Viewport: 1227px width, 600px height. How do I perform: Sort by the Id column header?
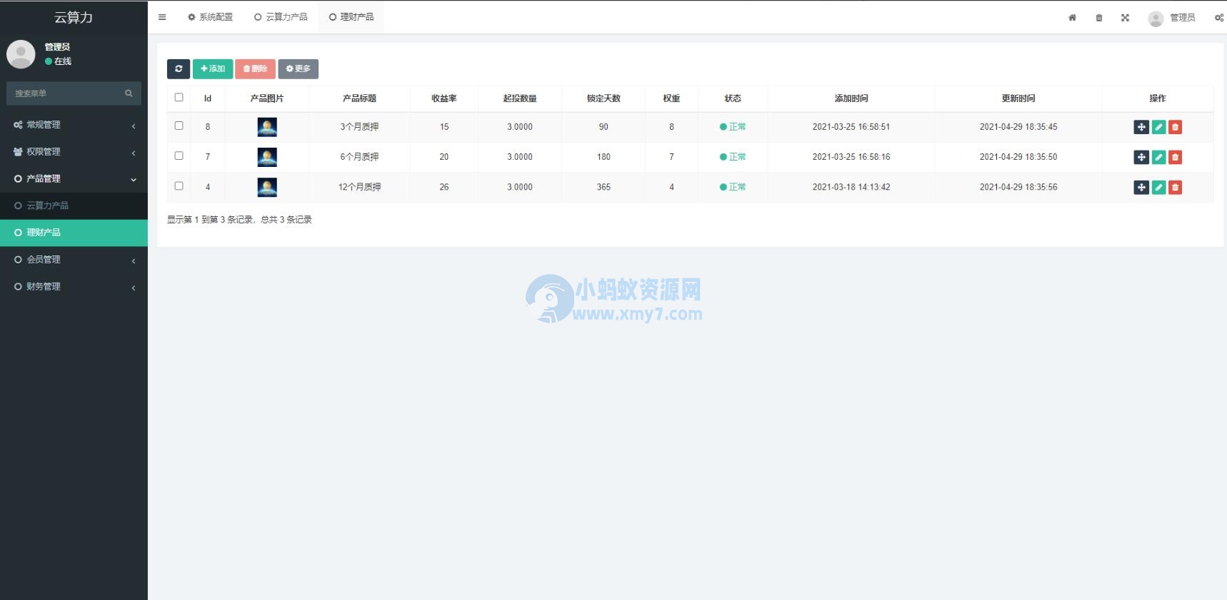(208, 98)
